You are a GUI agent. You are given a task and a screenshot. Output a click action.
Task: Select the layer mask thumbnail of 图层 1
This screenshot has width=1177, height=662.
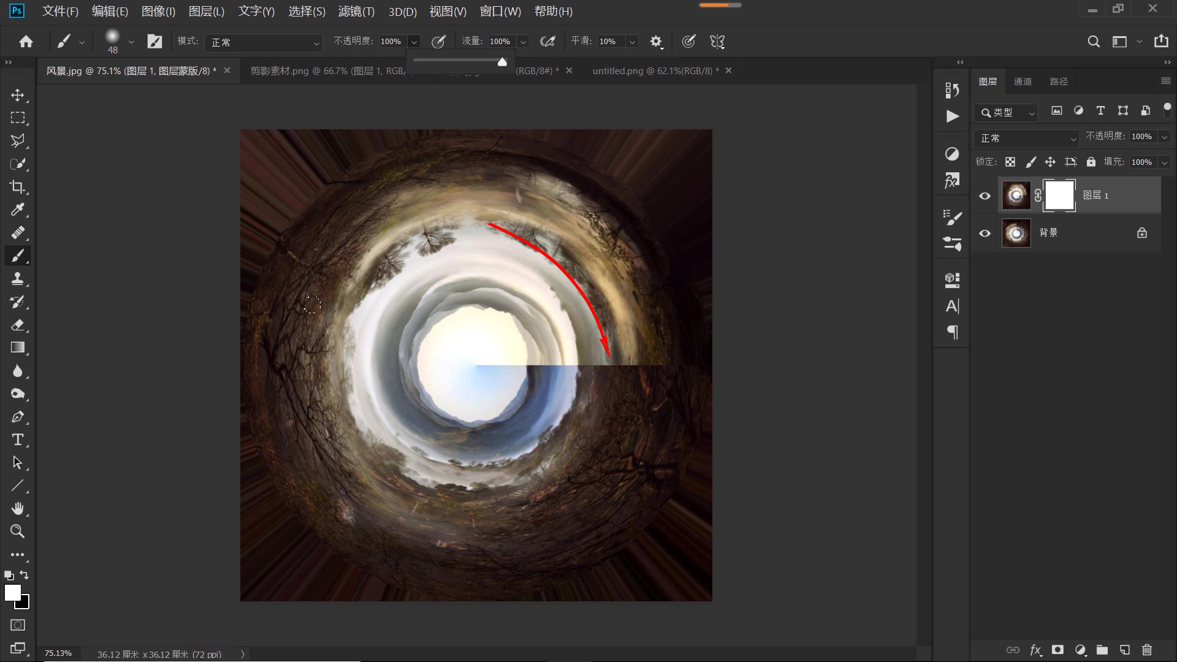[x=1059, y=196]
